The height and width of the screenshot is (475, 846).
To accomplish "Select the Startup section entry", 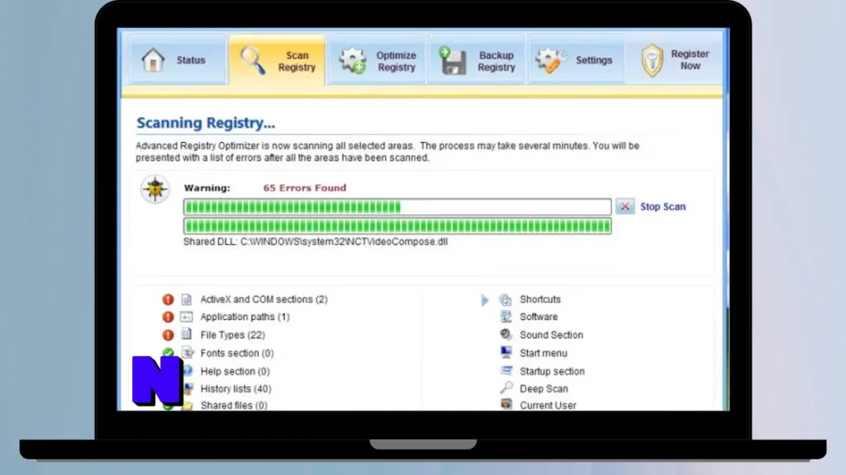I will [552, 372].
